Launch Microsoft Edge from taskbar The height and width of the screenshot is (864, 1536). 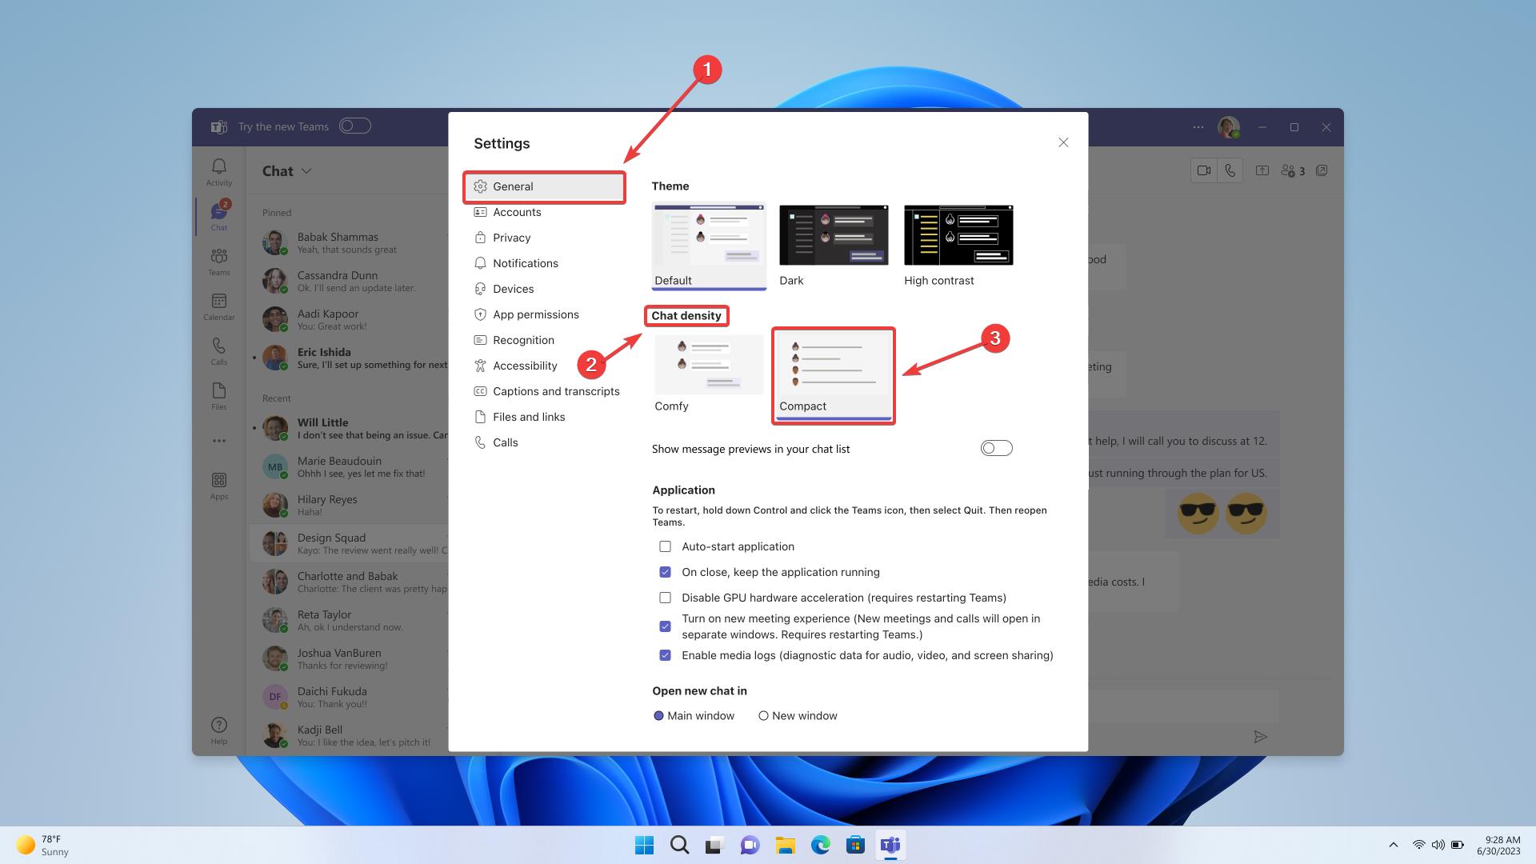pos(820,845)
